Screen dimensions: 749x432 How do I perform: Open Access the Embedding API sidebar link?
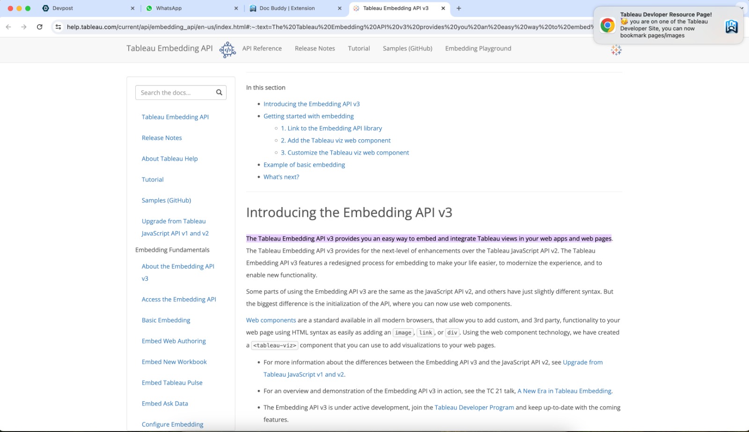pyautogui.click(x=179, y=300)
